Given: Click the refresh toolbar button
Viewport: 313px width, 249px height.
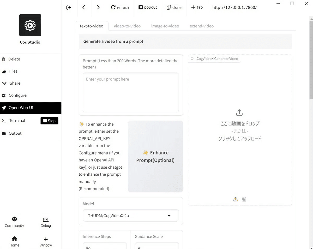Looking at the screenshot, I should tap(120, 8).
